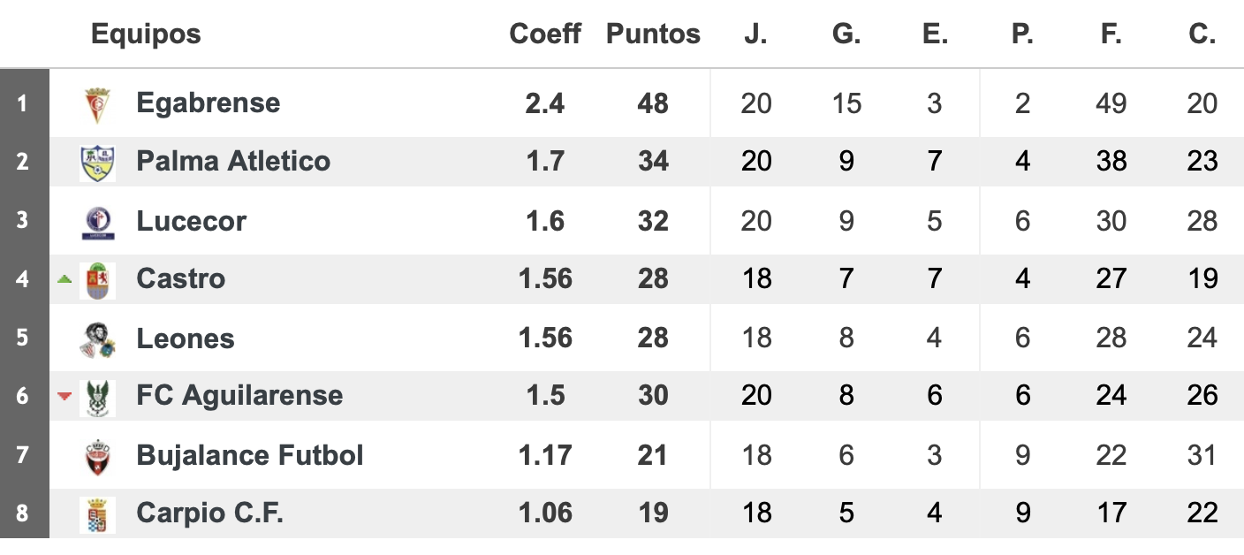Click the FC Aguilarense eagle crest

pyautogui.click(x=97, y=397)
